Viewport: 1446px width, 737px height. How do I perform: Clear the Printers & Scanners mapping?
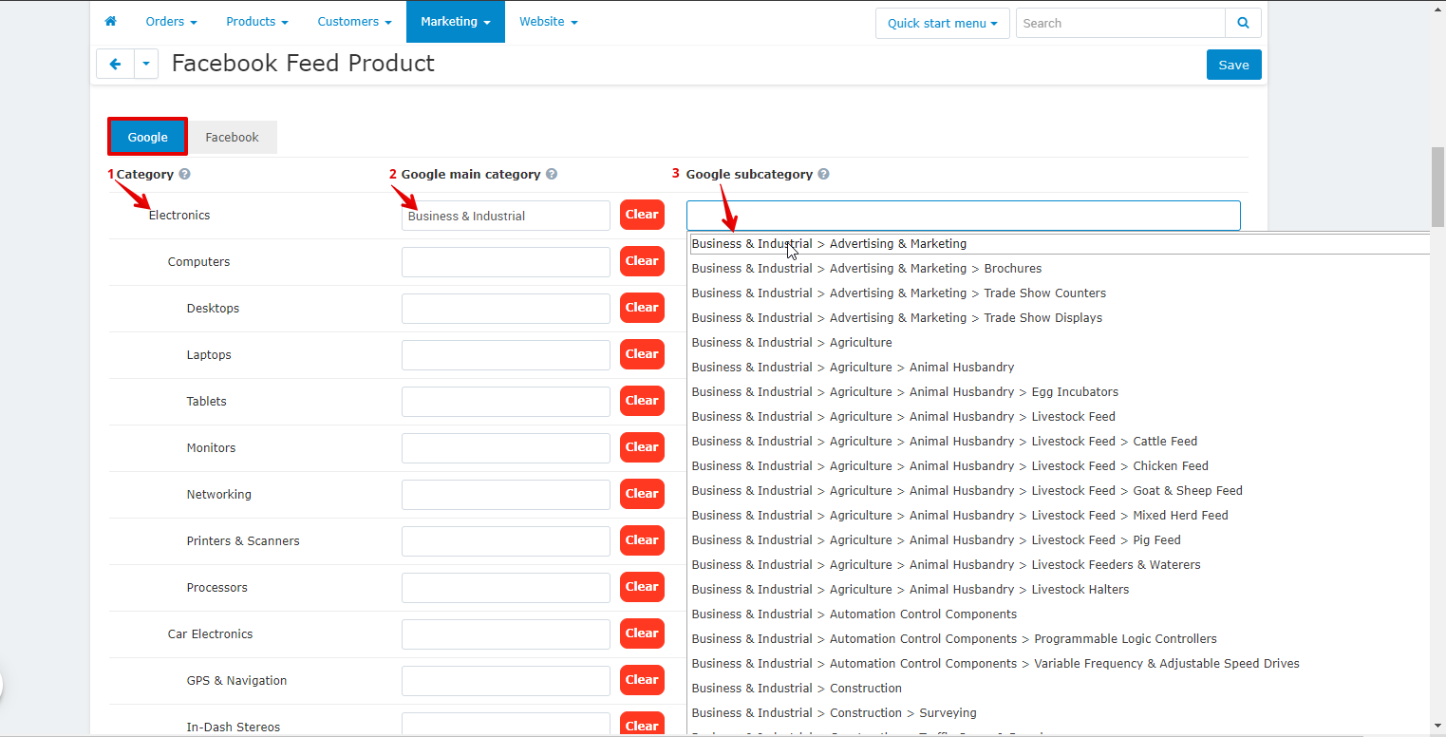point(642,540)
